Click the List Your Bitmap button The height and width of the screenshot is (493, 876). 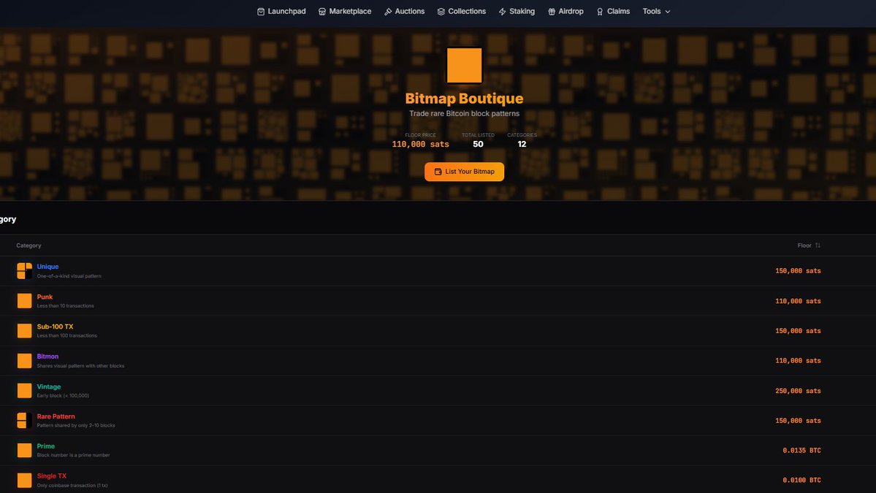(464, 172)
